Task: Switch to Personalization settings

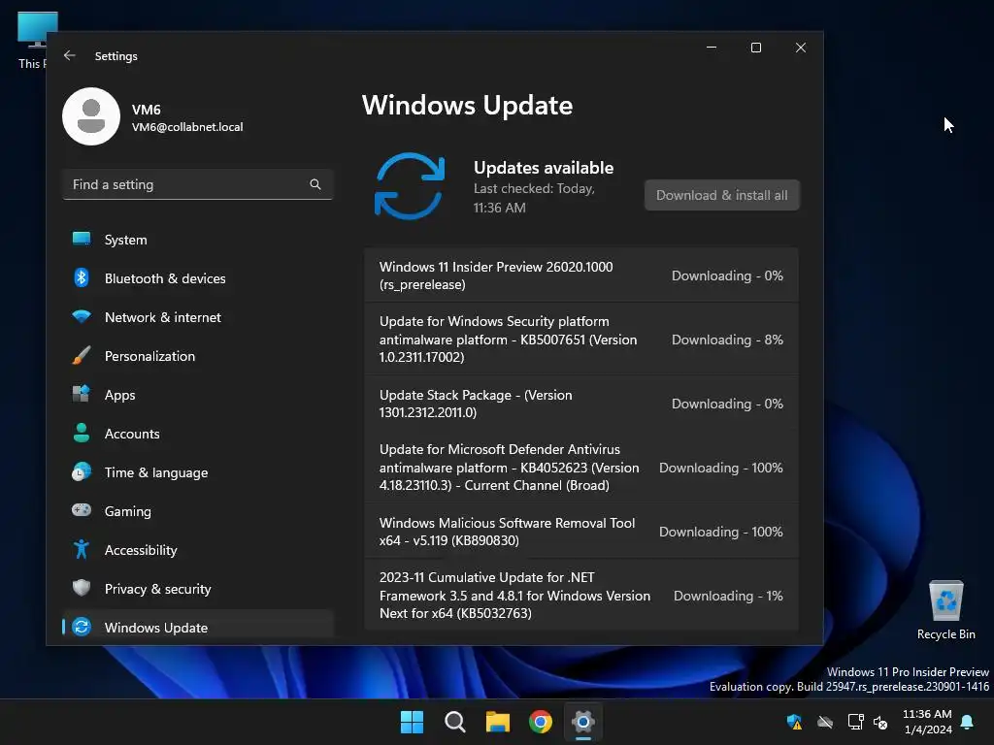Action: coord(198,355)
